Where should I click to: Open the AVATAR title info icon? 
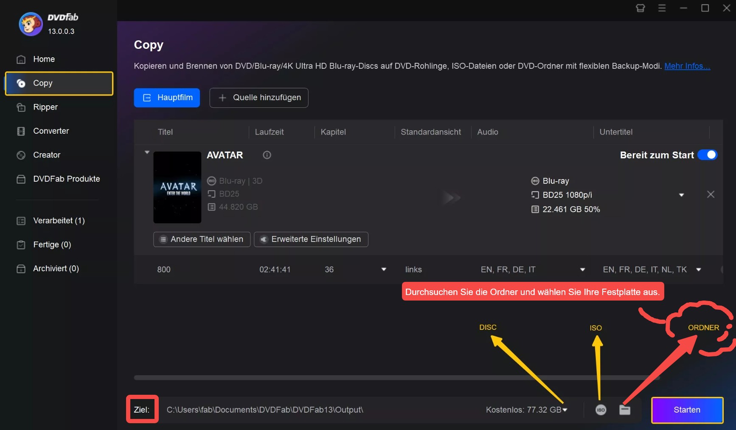click(x=267, y=155)
